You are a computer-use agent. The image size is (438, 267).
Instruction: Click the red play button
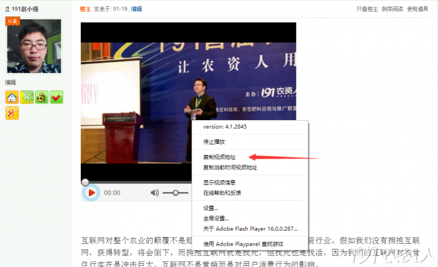click(91, 193)
